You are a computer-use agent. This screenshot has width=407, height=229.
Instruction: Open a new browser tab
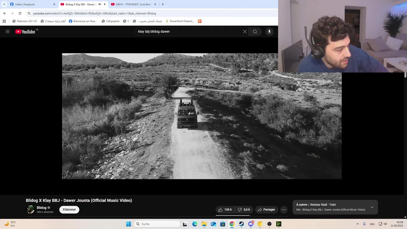(163, 4)
